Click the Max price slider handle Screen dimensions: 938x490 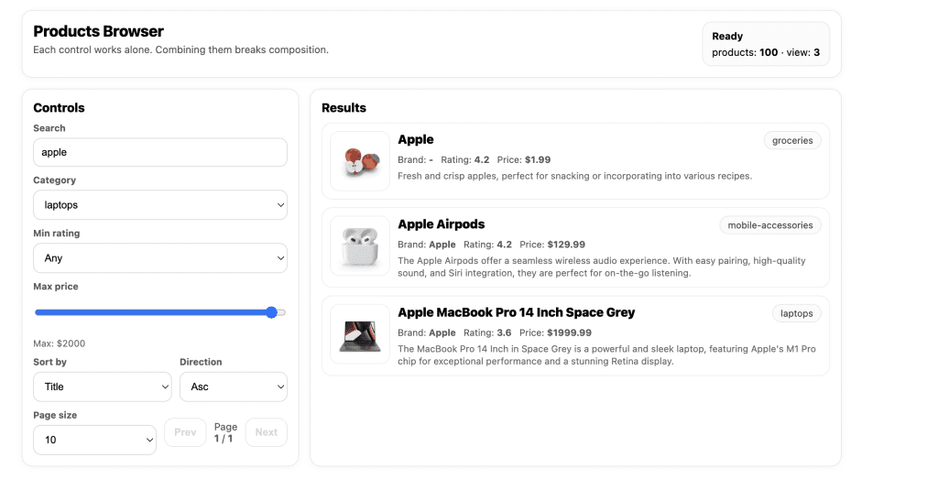[271, 312]
